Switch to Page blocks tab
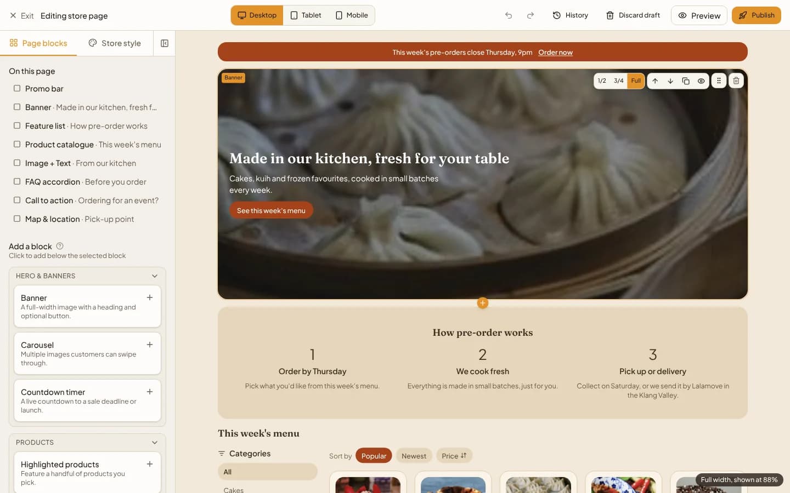Screen dimensions: 790x493 click(x=38, y=43)
